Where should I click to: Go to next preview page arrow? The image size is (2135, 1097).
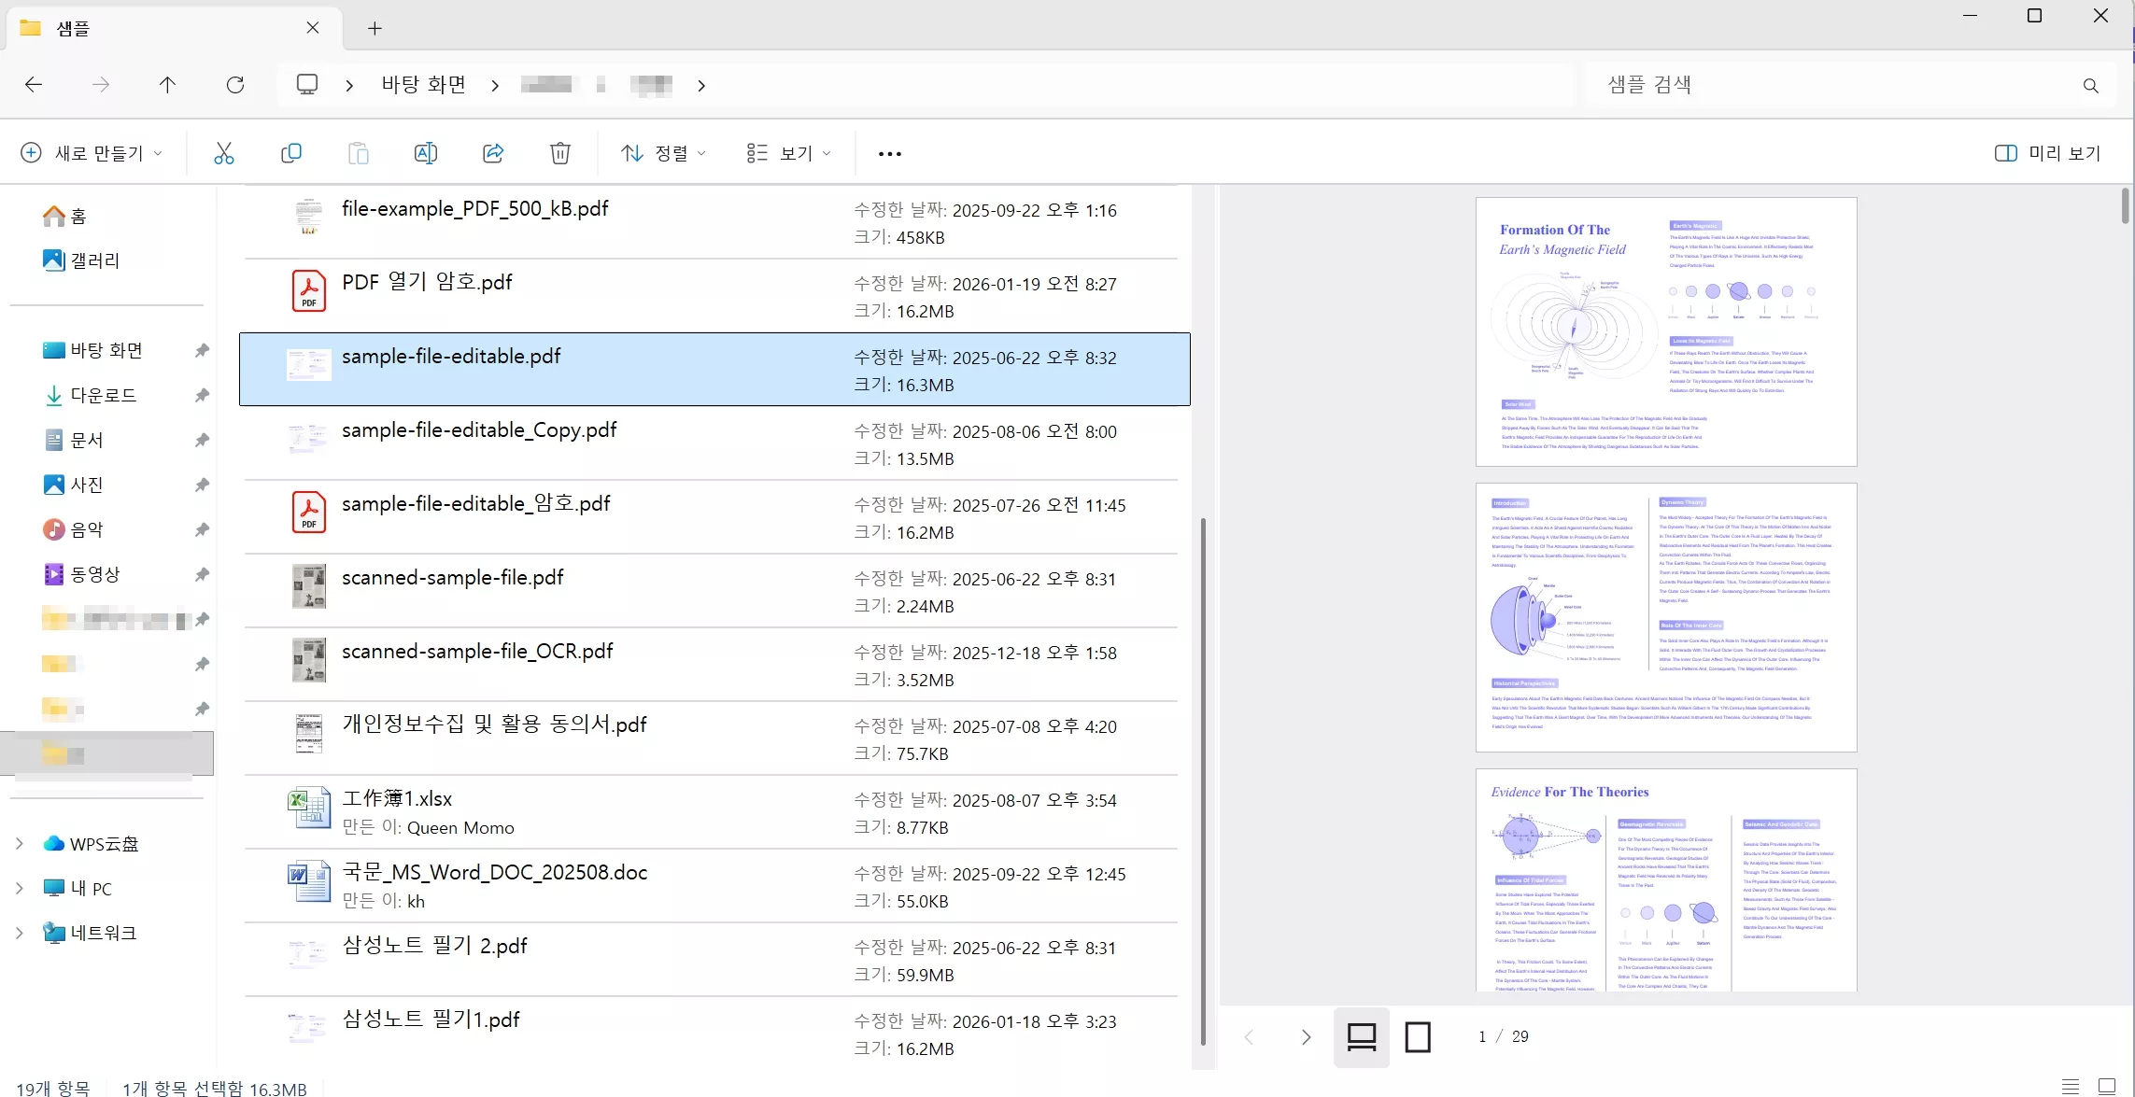click(1306, 1036)
